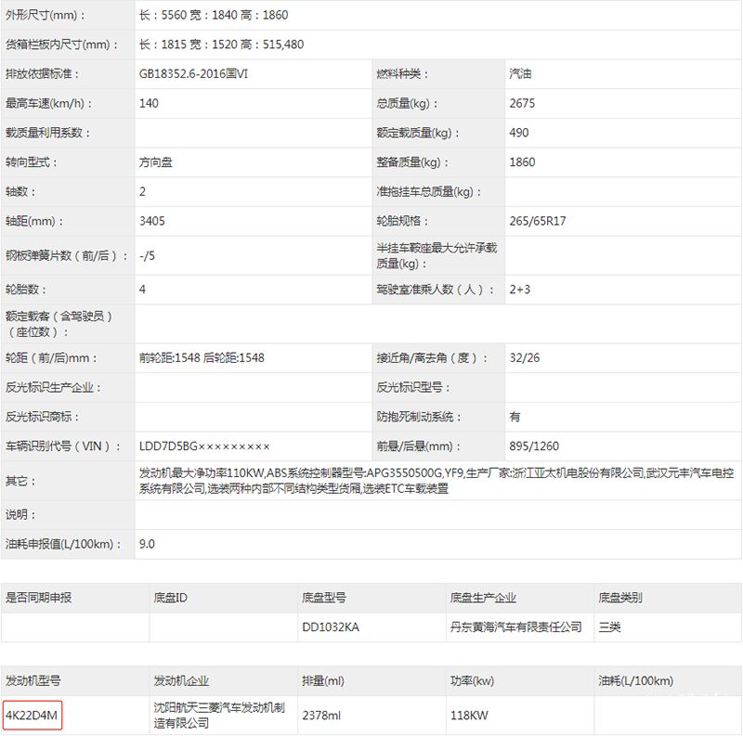The width and height of the screenshot is (743, 736).
Task: Select track value 前轮距:1548 后轮距:1548
Action: tap(202, 357)
